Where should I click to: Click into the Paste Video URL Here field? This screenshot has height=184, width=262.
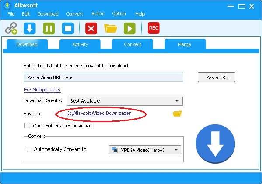click(x=103, y=77)
